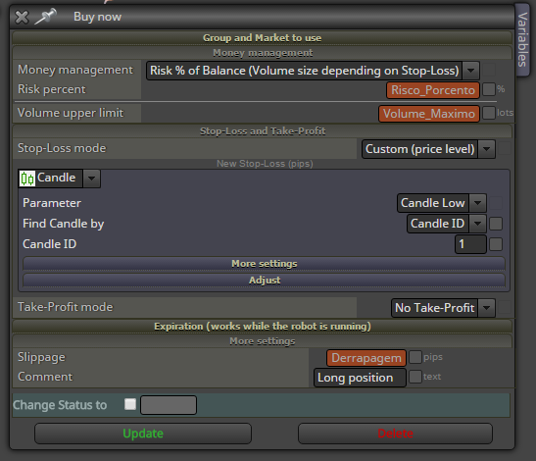Click the Candle ID value field
Viewport: 536px width, 461px height.
[470, 244]
